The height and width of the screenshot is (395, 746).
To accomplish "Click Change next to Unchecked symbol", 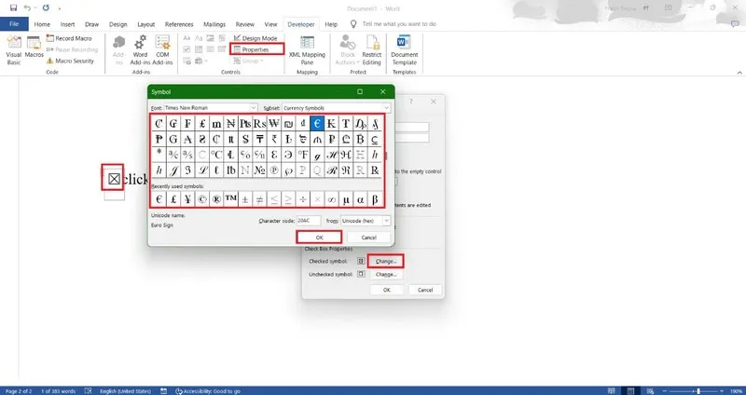I will (385, 274).
